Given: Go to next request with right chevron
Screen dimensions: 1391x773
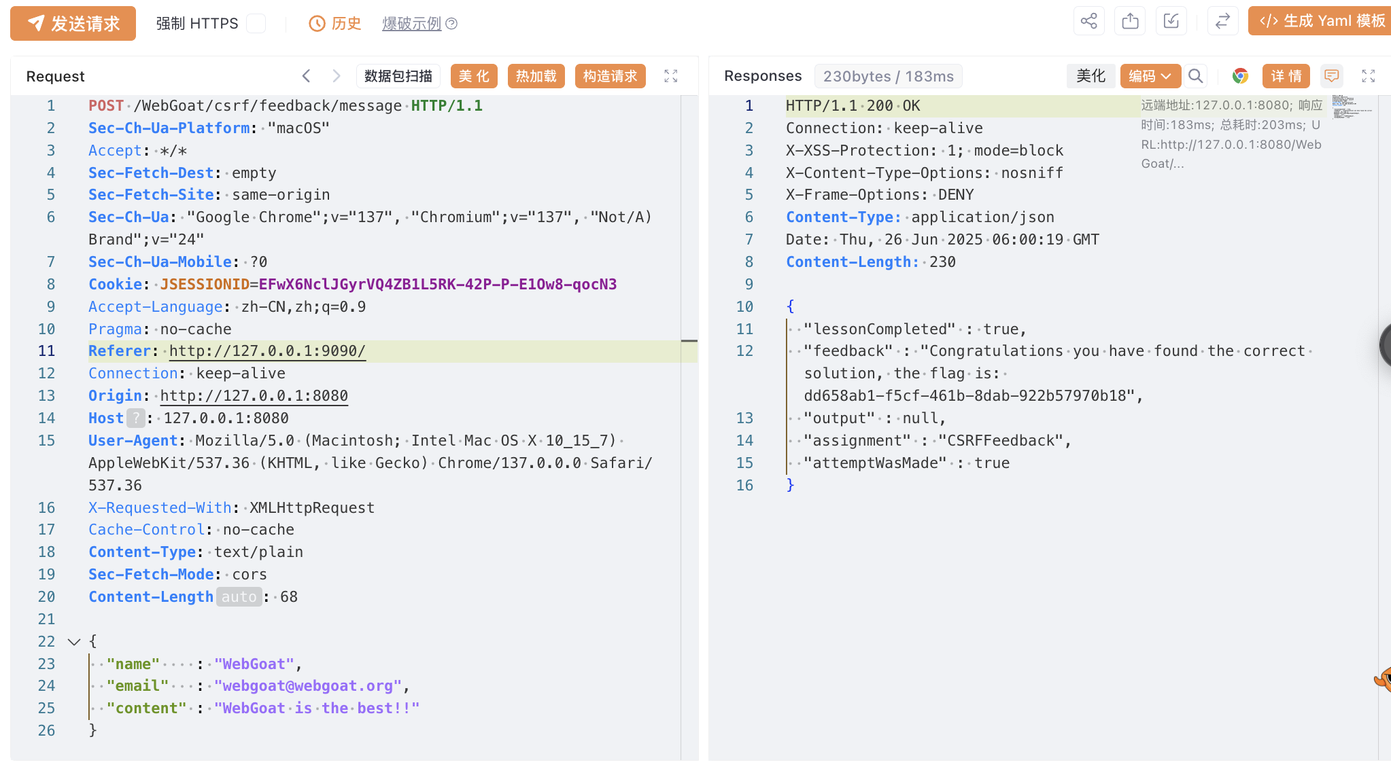Looking at the screenshot, I should pos(336,76).
